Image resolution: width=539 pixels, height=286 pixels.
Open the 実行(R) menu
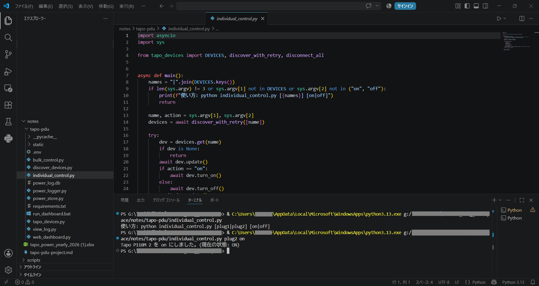point(127,6)
